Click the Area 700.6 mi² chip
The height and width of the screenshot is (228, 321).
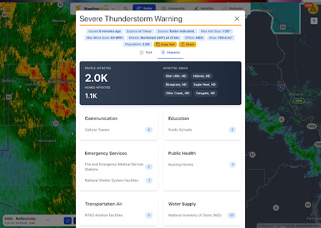221,37
